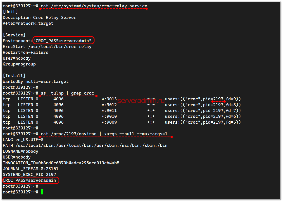This screenshot has width=282, height=201.
Task: Click 'Description=Croc Relay Server' line
Action: point(39,18)
